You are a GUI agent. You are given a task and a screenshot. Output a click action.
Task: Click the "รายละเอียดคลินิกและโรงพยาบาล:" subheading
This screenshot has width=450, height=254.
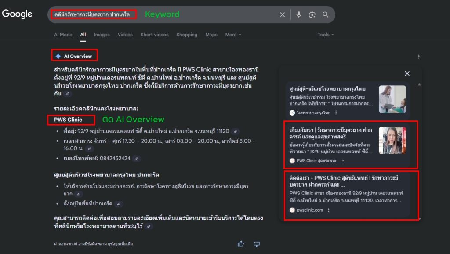[96, 109]
